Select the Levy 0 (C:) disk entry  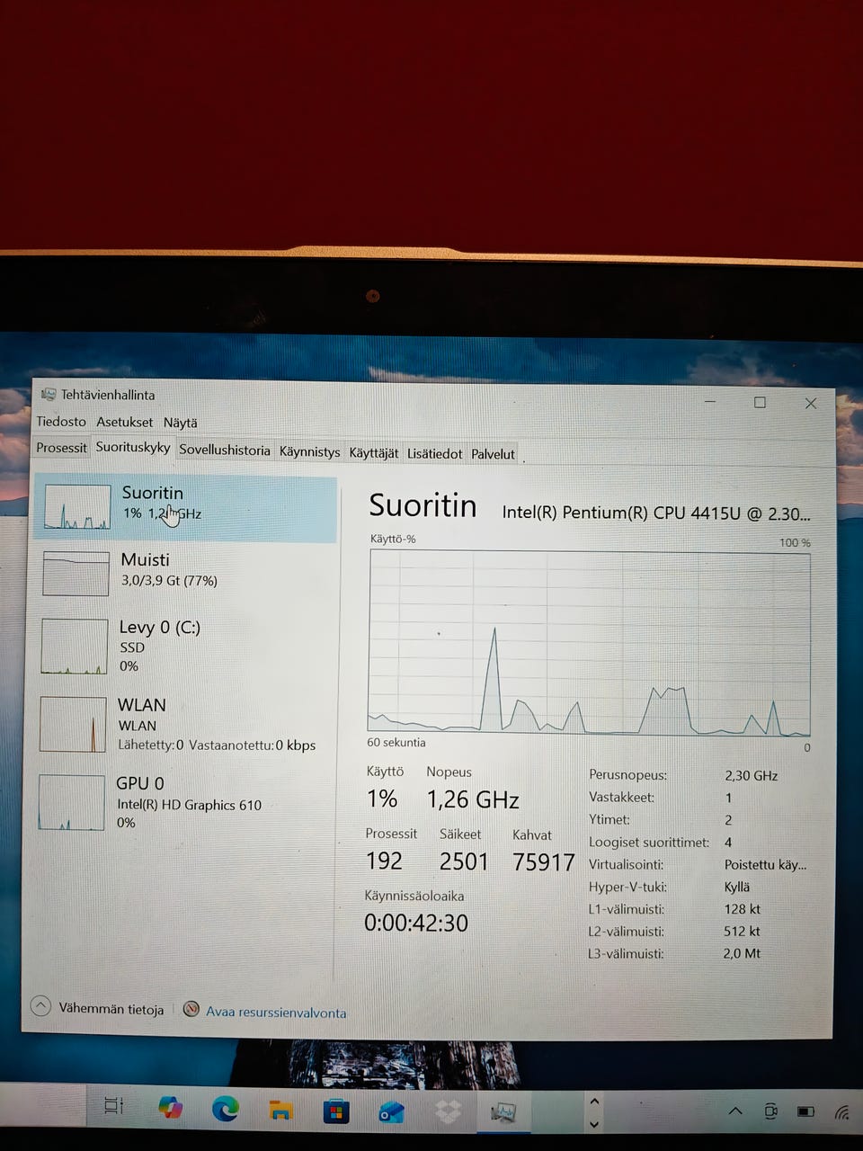184,646
